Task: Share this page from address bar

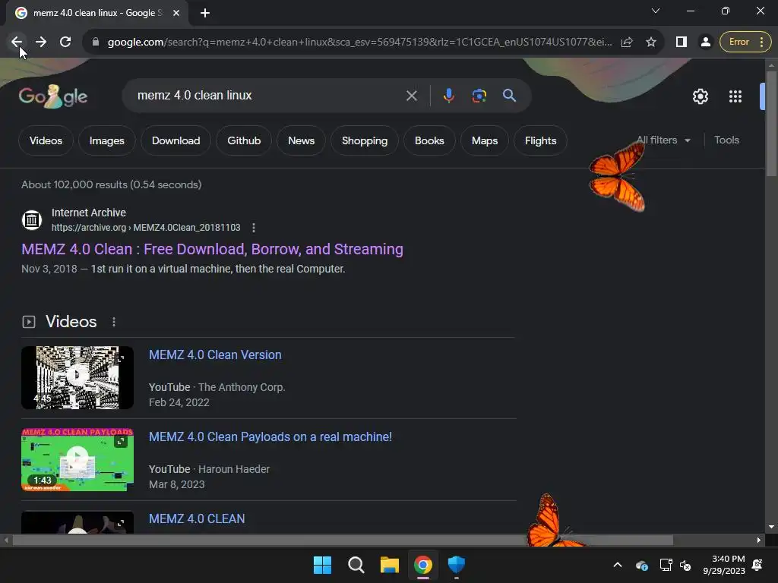Action: pyautogui.click(x=627, y=43)
